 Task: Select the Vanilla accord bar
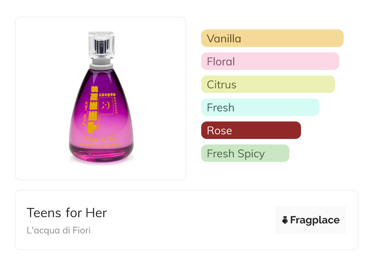pyautogui.click(x=272, y=38)
